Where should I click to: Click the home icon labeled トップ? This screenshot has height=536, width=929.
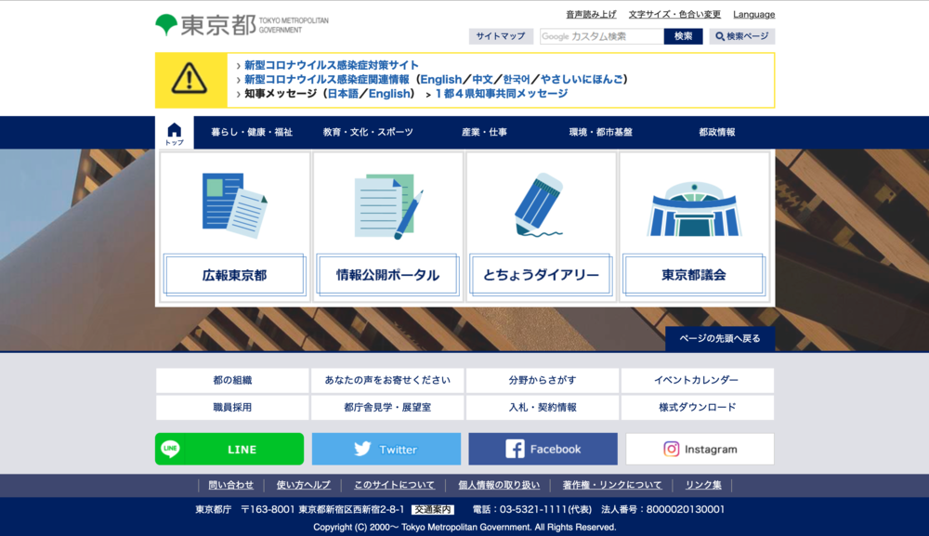[174, 134]
